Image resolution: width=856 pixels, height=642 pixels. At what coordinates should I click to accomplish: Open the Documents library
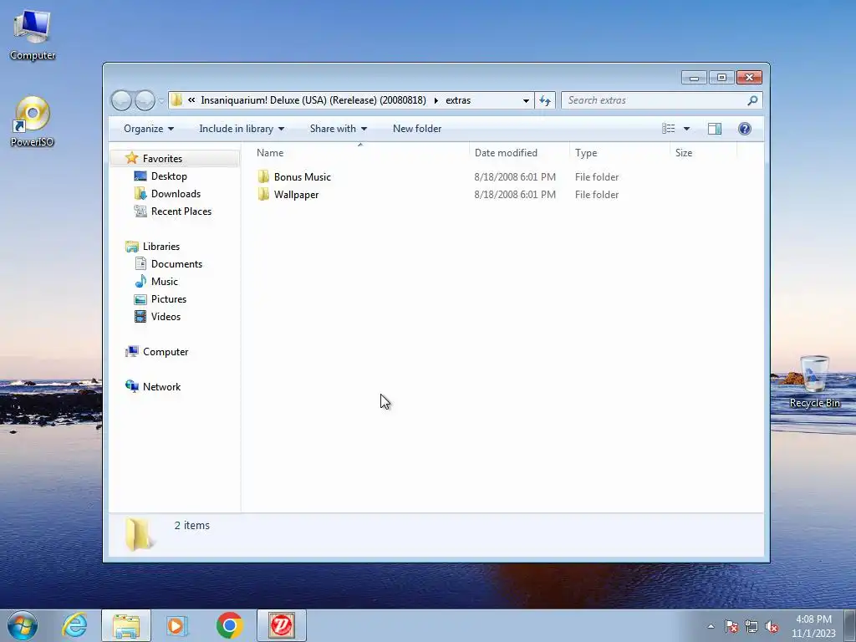coord(176,263)
